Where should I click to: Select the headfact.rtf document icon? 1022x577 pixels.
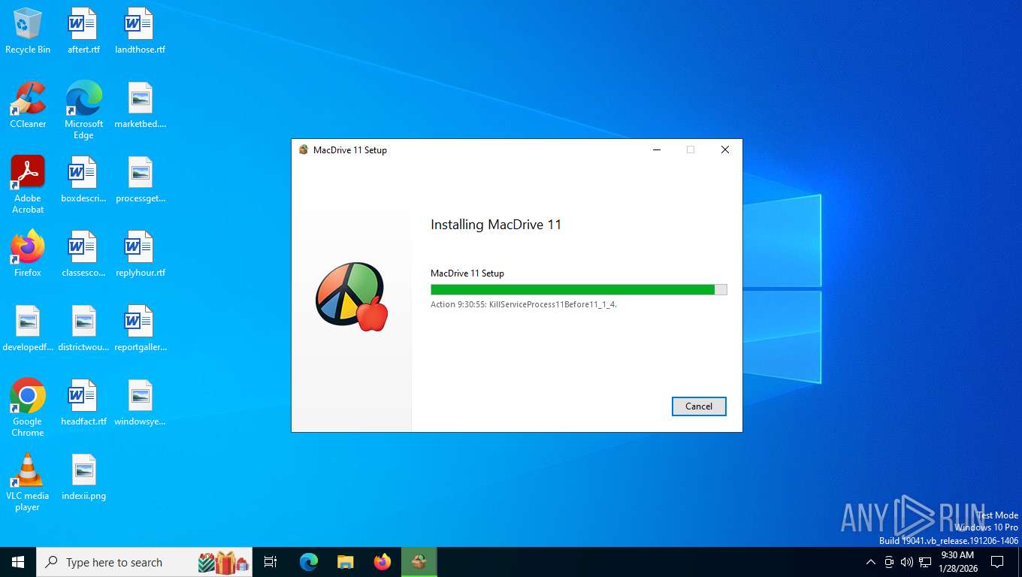coord(83,403)
